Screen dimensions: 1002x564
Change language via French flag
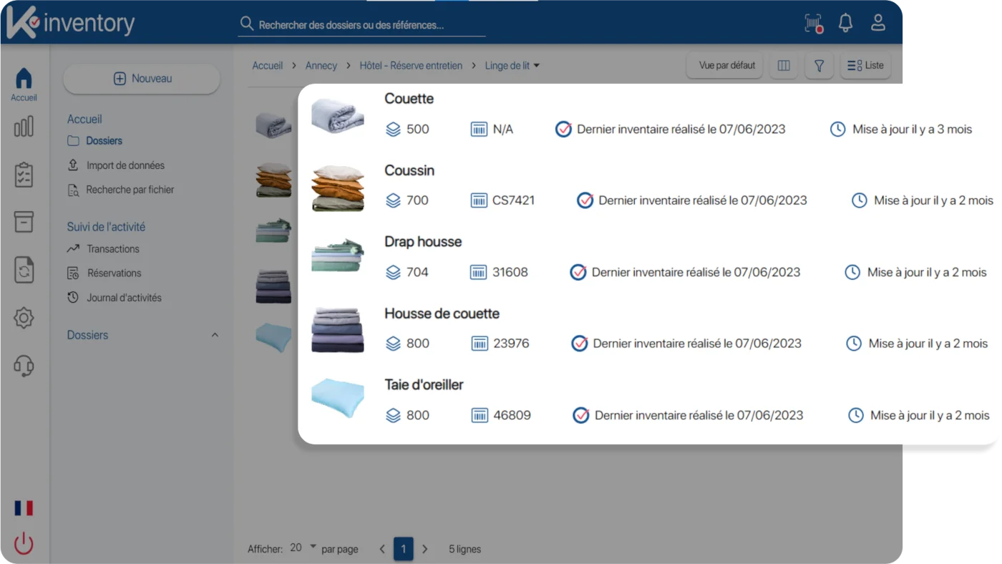24,508
